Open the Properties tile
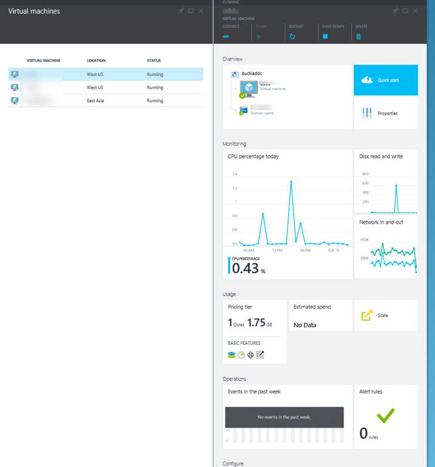Image resolution: width=435 pixels, height=467 pixels. [386, 113]
